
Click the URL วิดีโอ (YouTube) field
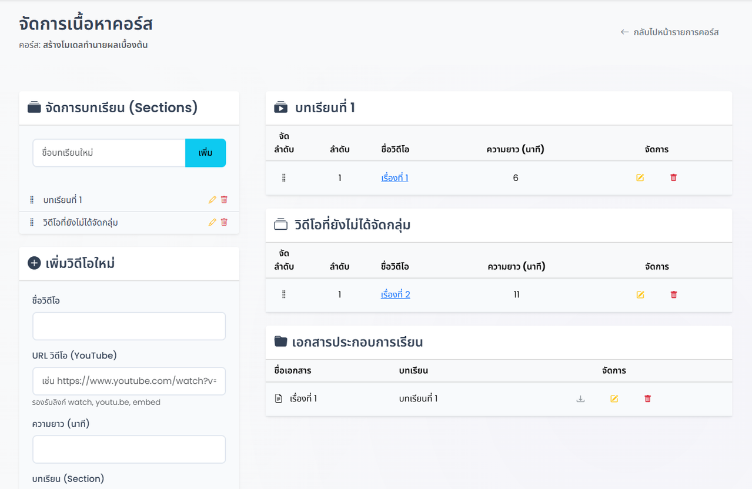click(129, 381)
